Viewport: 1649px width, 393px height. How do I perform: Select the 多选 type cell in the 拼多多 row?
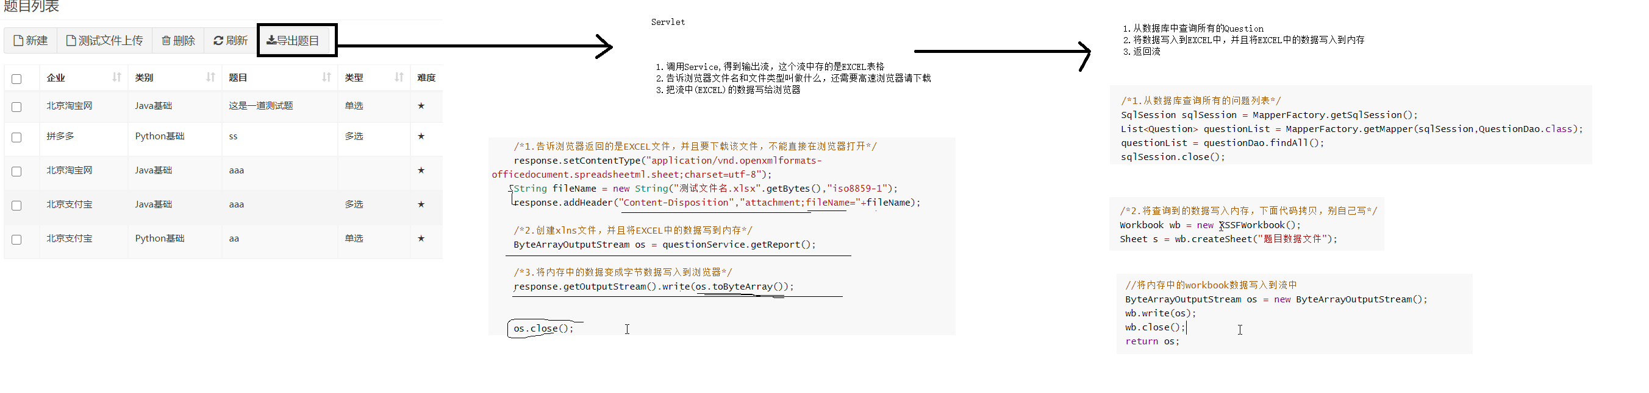[x=354, y=136]
